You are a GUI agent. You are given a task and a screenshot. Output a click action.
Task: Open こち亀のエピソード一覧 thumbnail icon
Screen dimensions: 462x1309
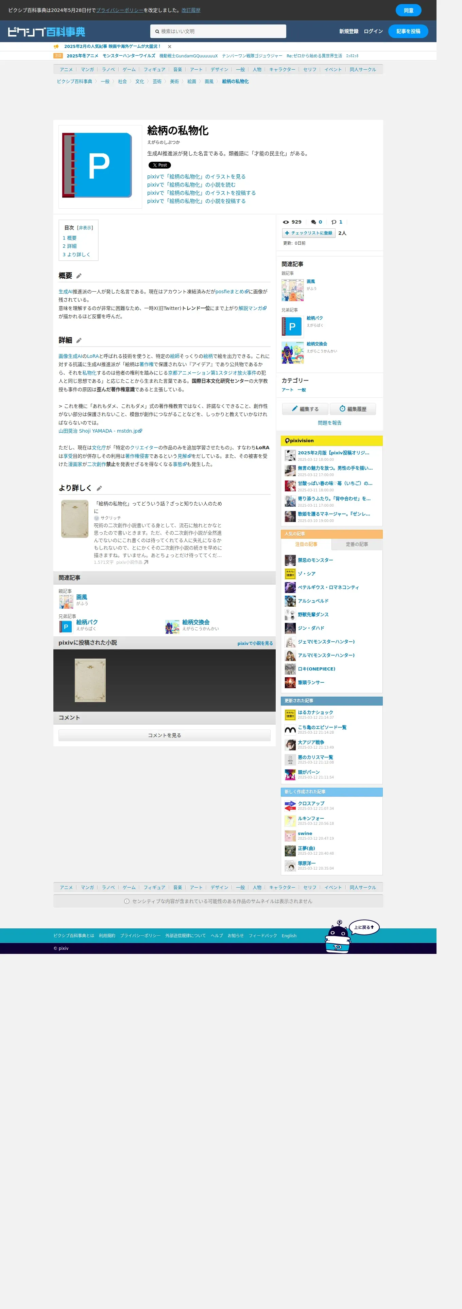290,730
